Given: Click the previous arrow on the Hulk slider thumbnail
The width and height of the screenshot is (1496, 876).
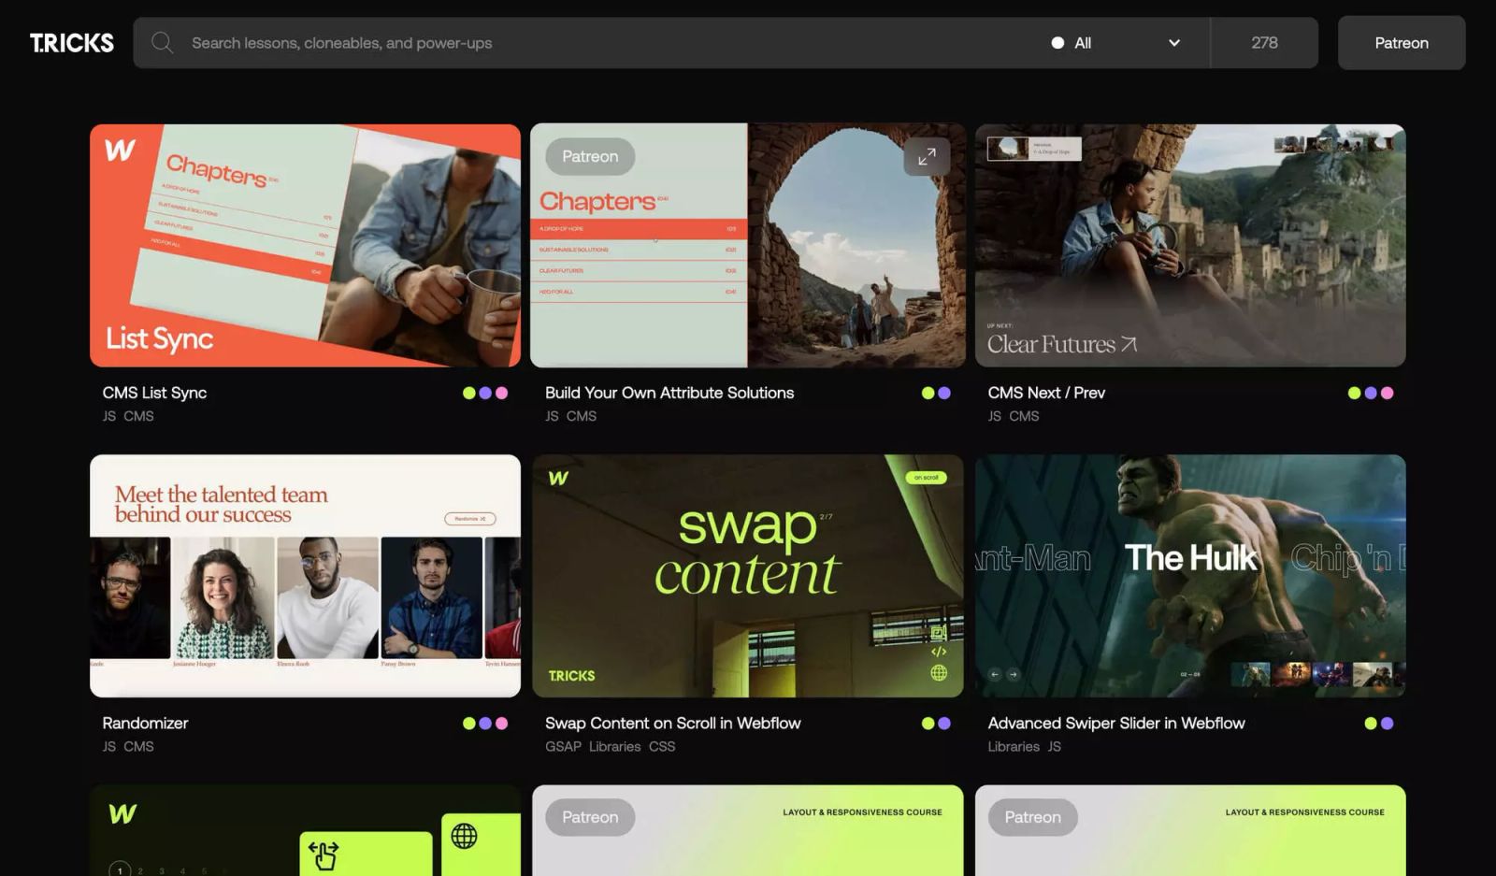Looking at the screenshot, I should point(995,674).
